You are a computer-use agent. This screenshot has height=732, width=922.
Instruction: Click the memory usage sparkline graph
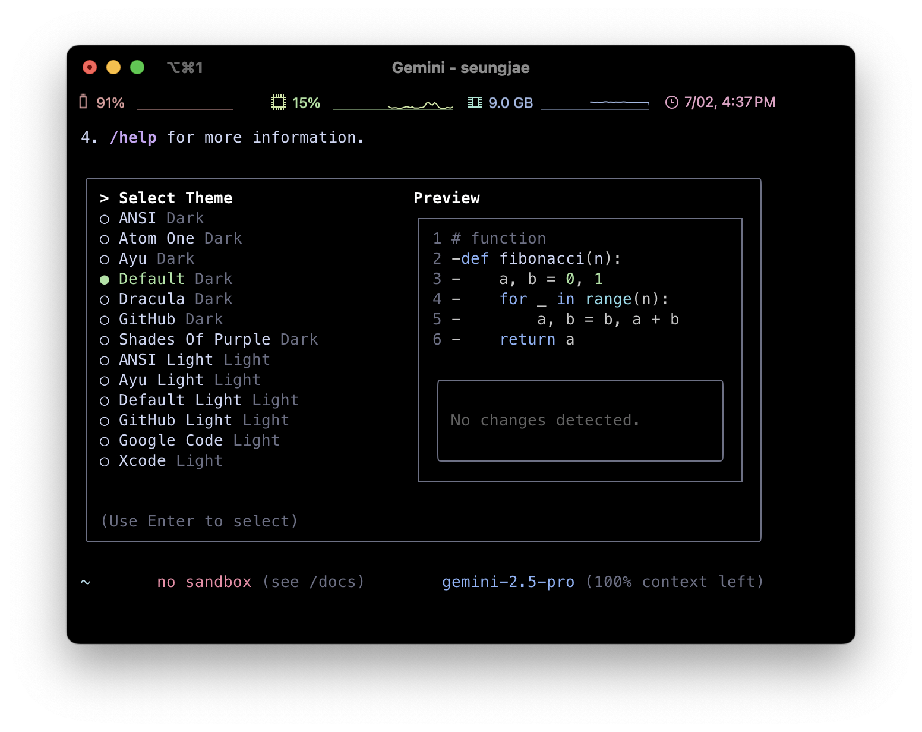(595, 105)
